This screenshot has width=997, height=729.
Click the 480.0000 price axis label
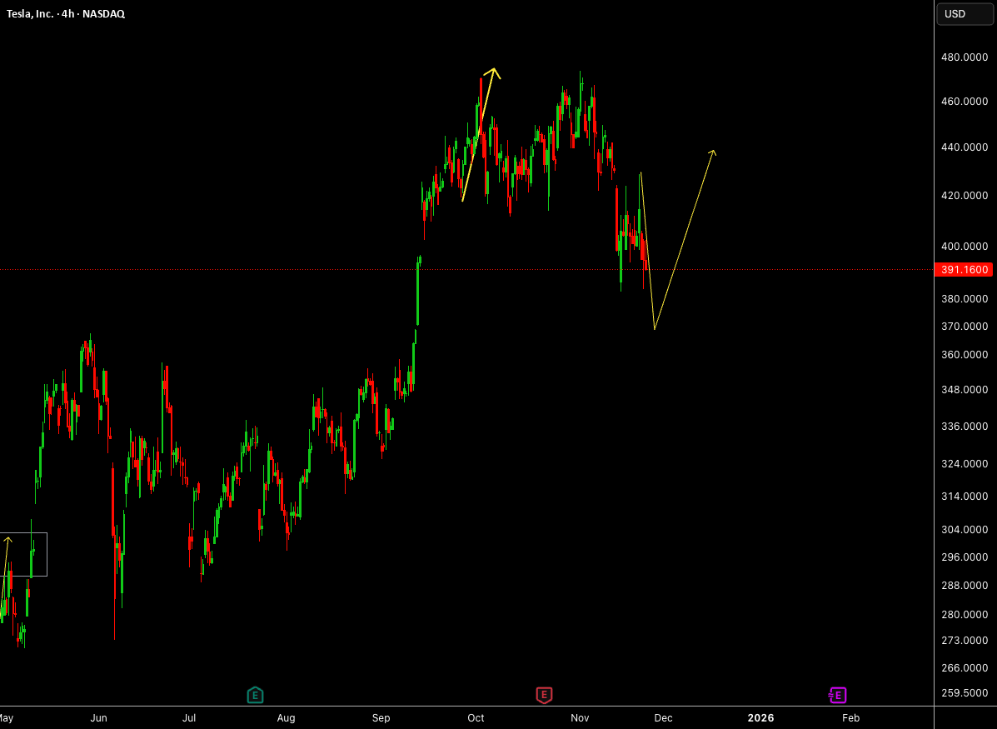[x=964, y=57]
